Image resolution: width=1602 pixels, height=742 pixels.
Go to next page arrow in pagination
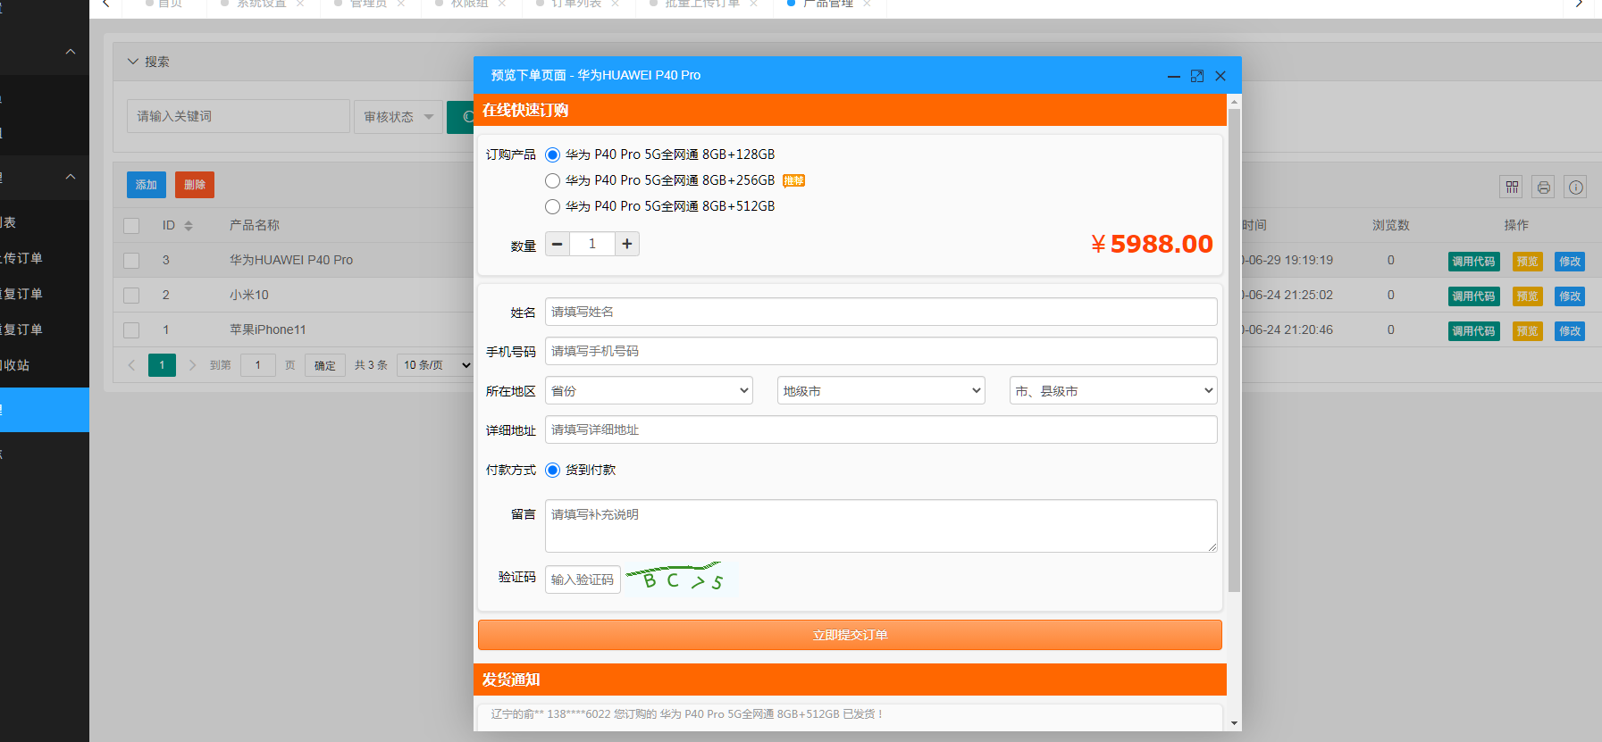pyautogui.click(x=192, y=365)
